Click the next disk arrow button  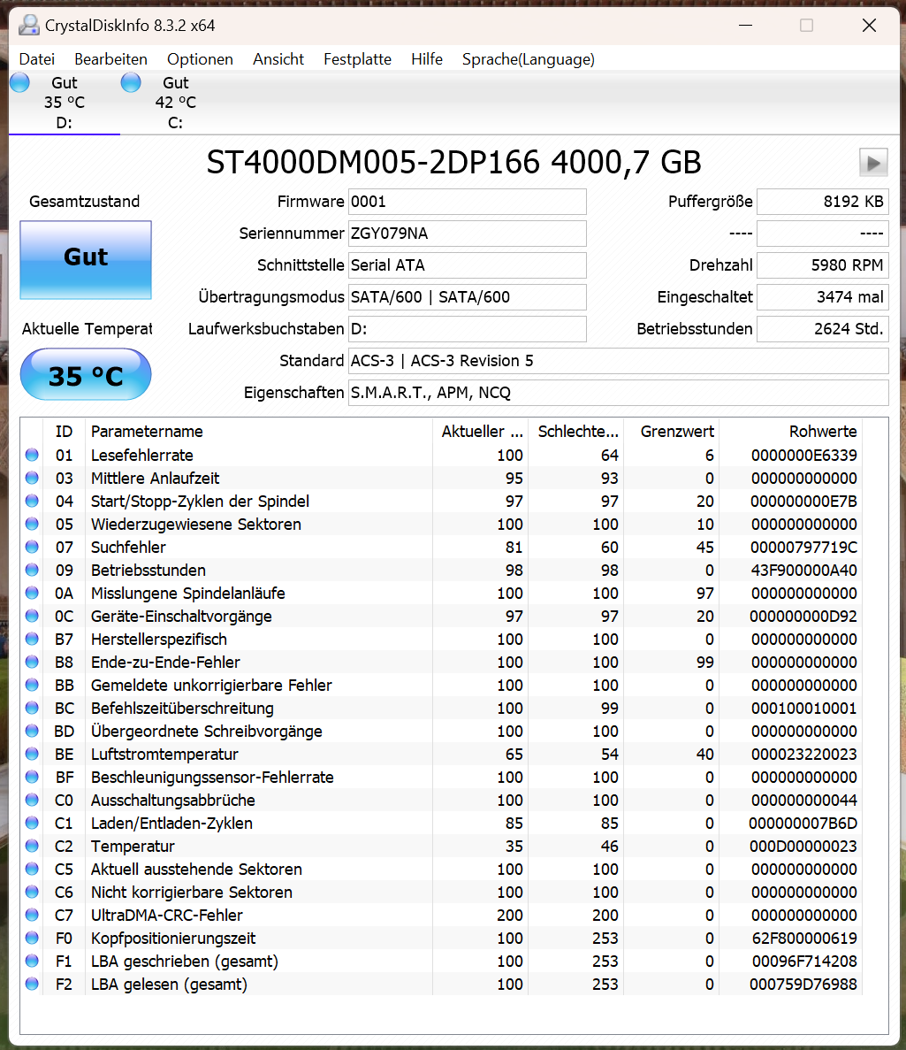pos(873,163)
